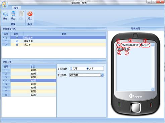Select the 文本 field type radio button
165x123 pixels.
point(88,69)
